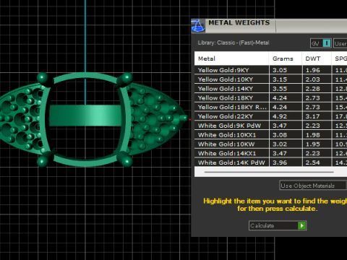Select the White Gold:9K PdW row
The height and width of the screenshot is (260, 347).
(270, 126)
